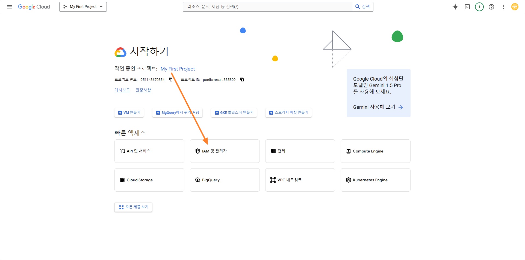
Task: Open the My First Project link
Action: (x=178, y=69)
